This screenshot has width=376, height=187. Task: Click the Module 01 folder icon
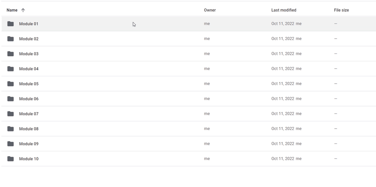(10, 24)
